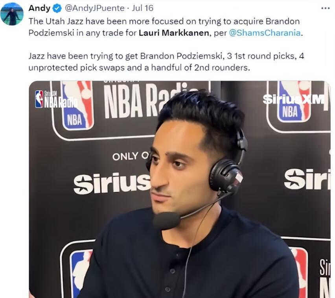Open the @AndyJPuente handle link
335x298 pixels.
(94, 8)
